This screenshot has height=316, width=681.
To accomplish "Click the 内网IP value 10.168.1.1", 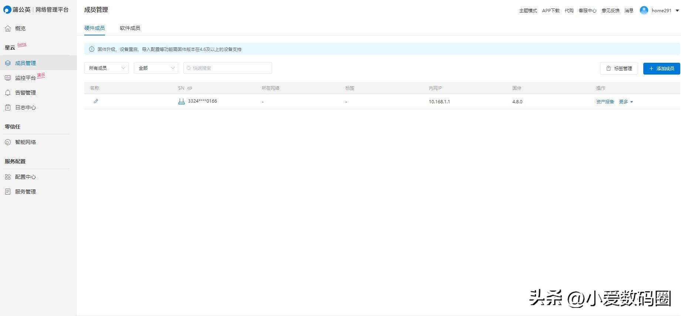I will click(x=439, y=102).
